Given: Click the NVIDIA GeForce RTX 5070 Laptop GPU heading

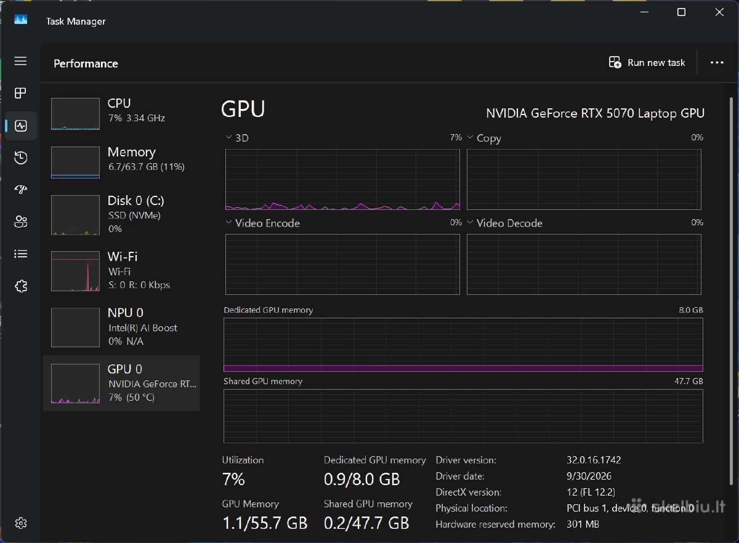Looking at the screenshot, I should [595, 113].
